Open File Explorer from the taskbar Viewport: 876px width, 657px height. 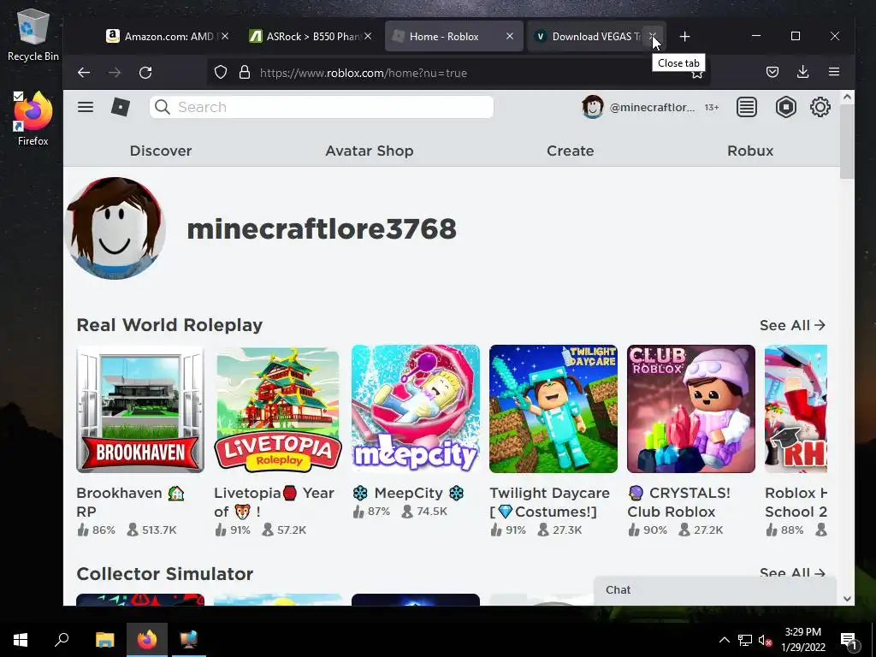(104, 640)
